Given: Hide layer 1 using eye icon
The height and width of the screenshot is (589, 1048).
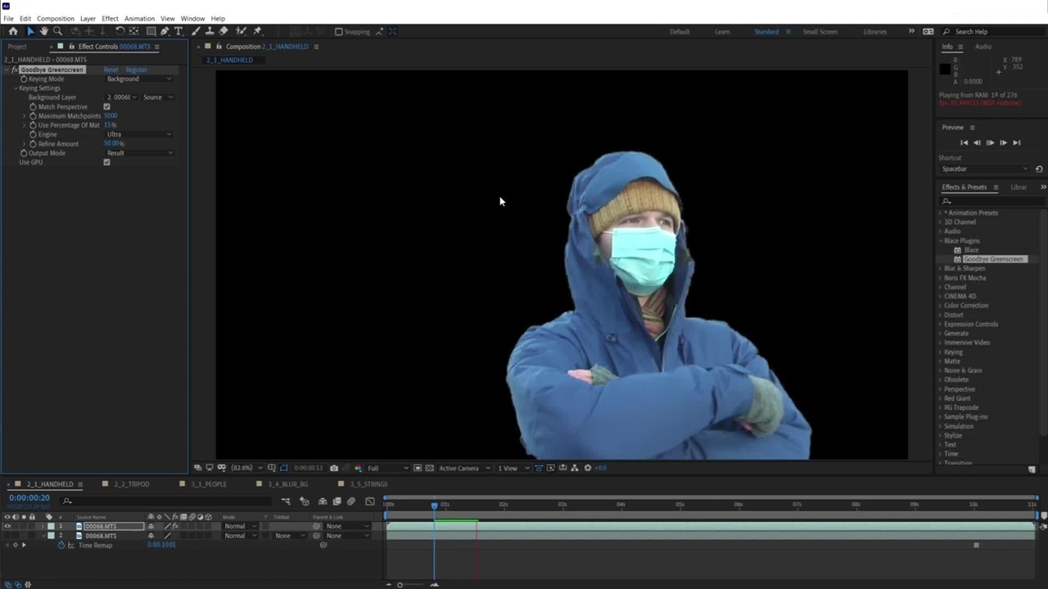Looking at the screenshot, I should pyautogui.click(x=7, y=526).
